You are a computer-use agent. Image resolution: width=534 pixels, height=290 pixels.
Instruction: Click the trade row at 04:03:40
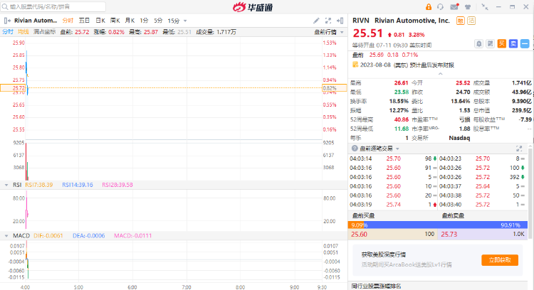(x=482, y=205)
